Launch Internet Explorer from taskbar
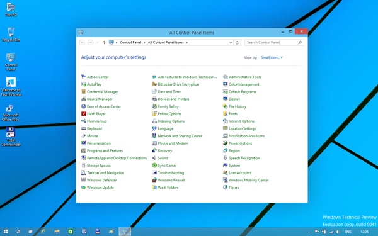Screen dimensions: 378x236 coord(43,232)
